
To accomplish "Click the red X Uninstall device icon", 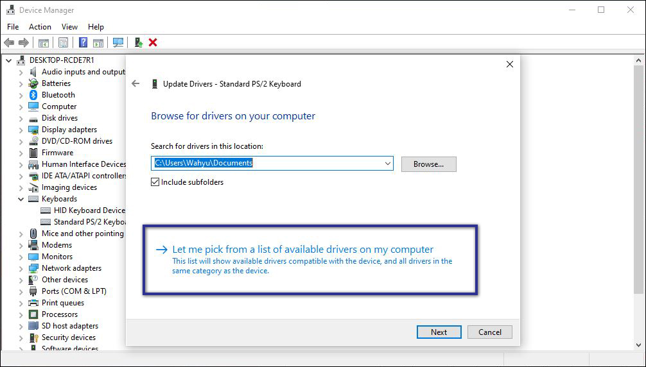I will [153, 42].
